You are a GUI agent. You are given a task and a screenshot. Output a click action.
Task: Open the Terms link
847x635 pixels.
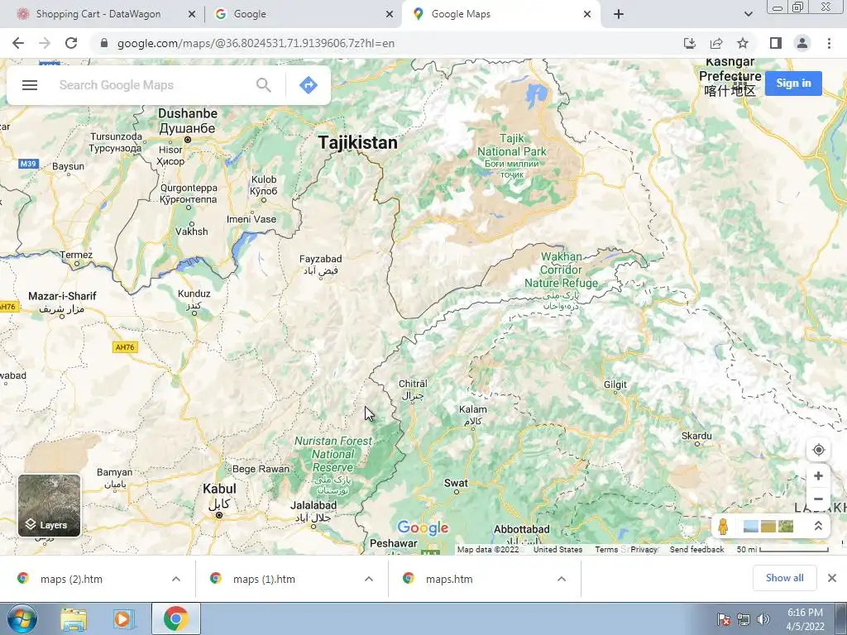(606, 549)
